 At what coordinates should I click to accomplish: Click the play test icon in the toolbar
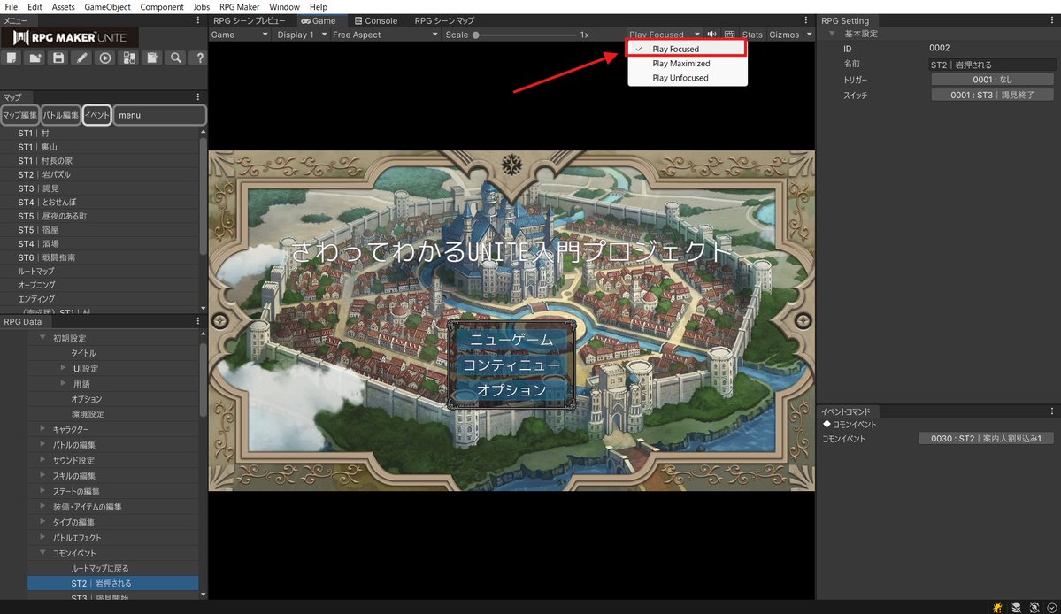(x=105, y=58)
